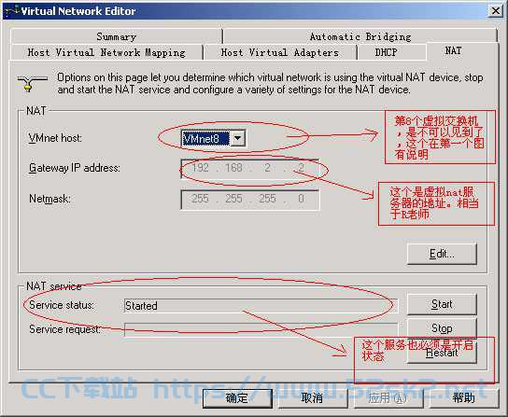Click the Netmask field
Screen dimensions: 508x417
click(x=249, y=199)
